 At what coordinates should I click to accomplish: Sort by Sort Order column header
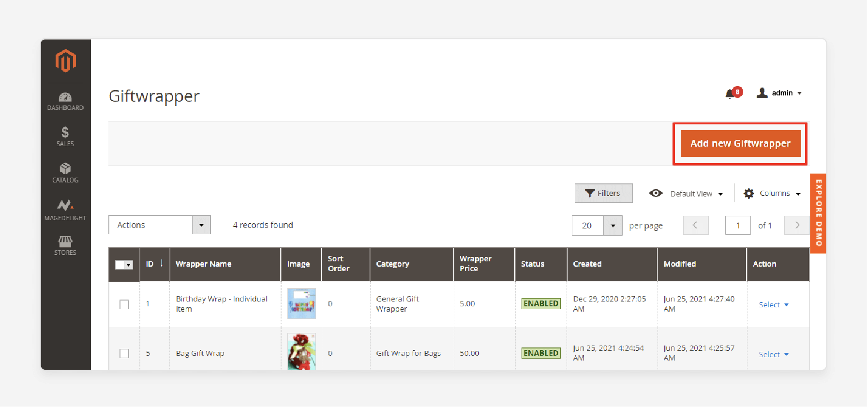coord(346,264)
